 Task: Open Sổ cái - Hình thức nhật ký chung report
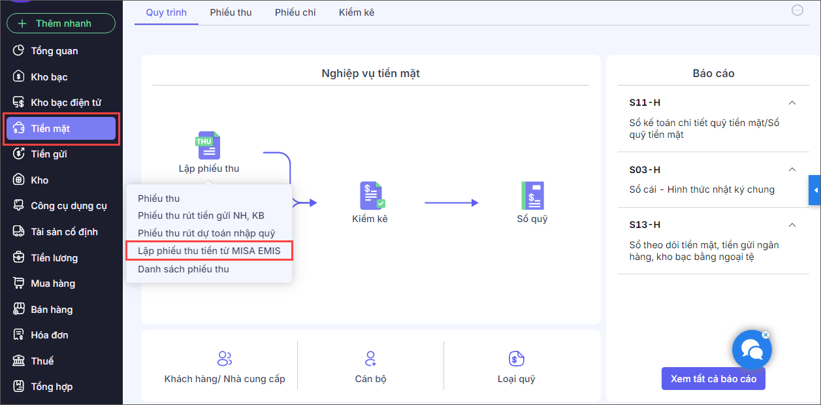(x=702, y=189)
